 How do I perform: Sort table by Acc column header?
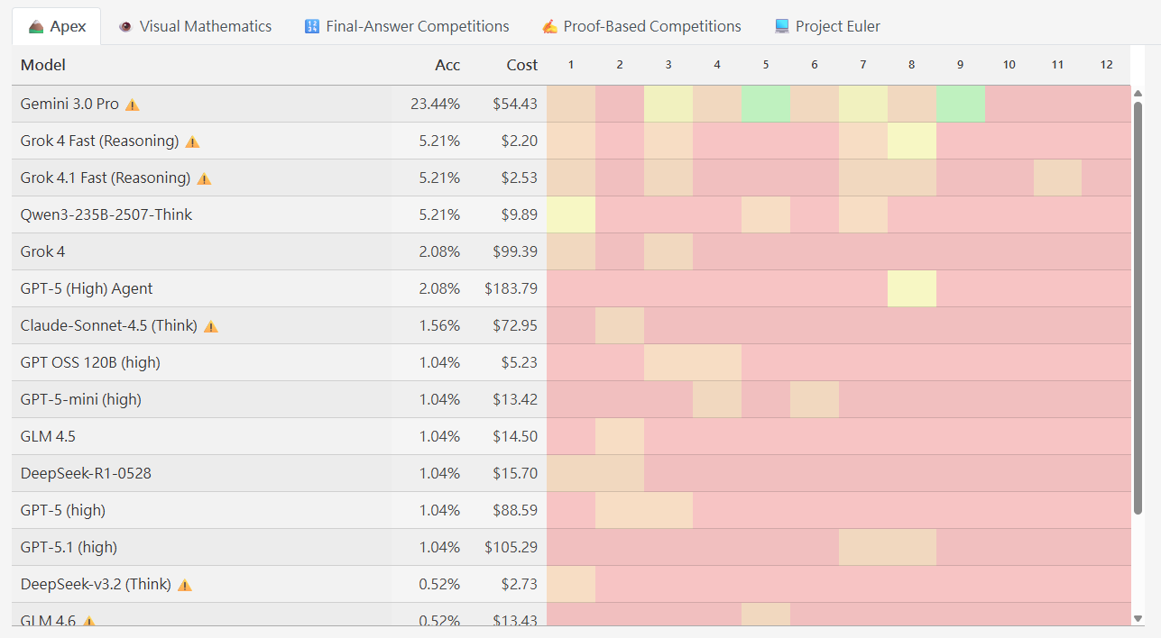click(447, 65)
